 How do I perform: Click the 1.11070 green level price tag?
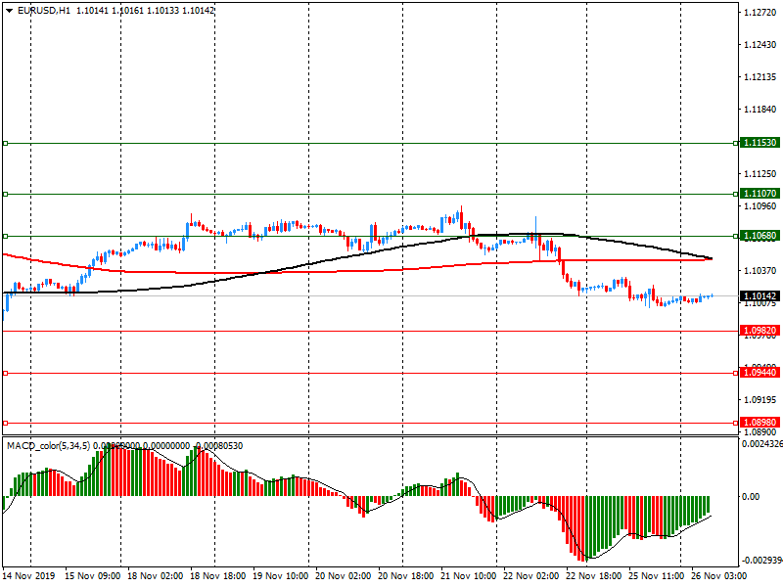point(760,193)
